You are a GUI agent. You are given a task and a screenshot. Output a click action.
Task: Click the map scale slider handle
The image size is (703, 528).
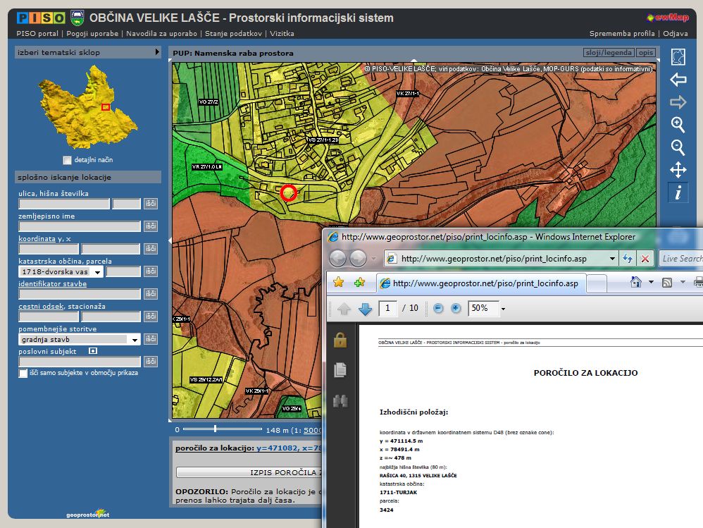tap(215, 429)
